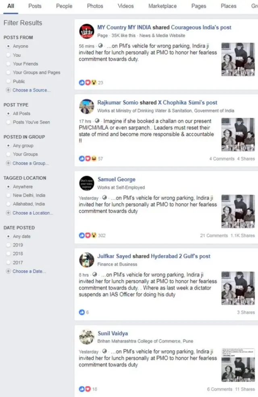Open Samuel George's black profile avatar

point(87,183)
